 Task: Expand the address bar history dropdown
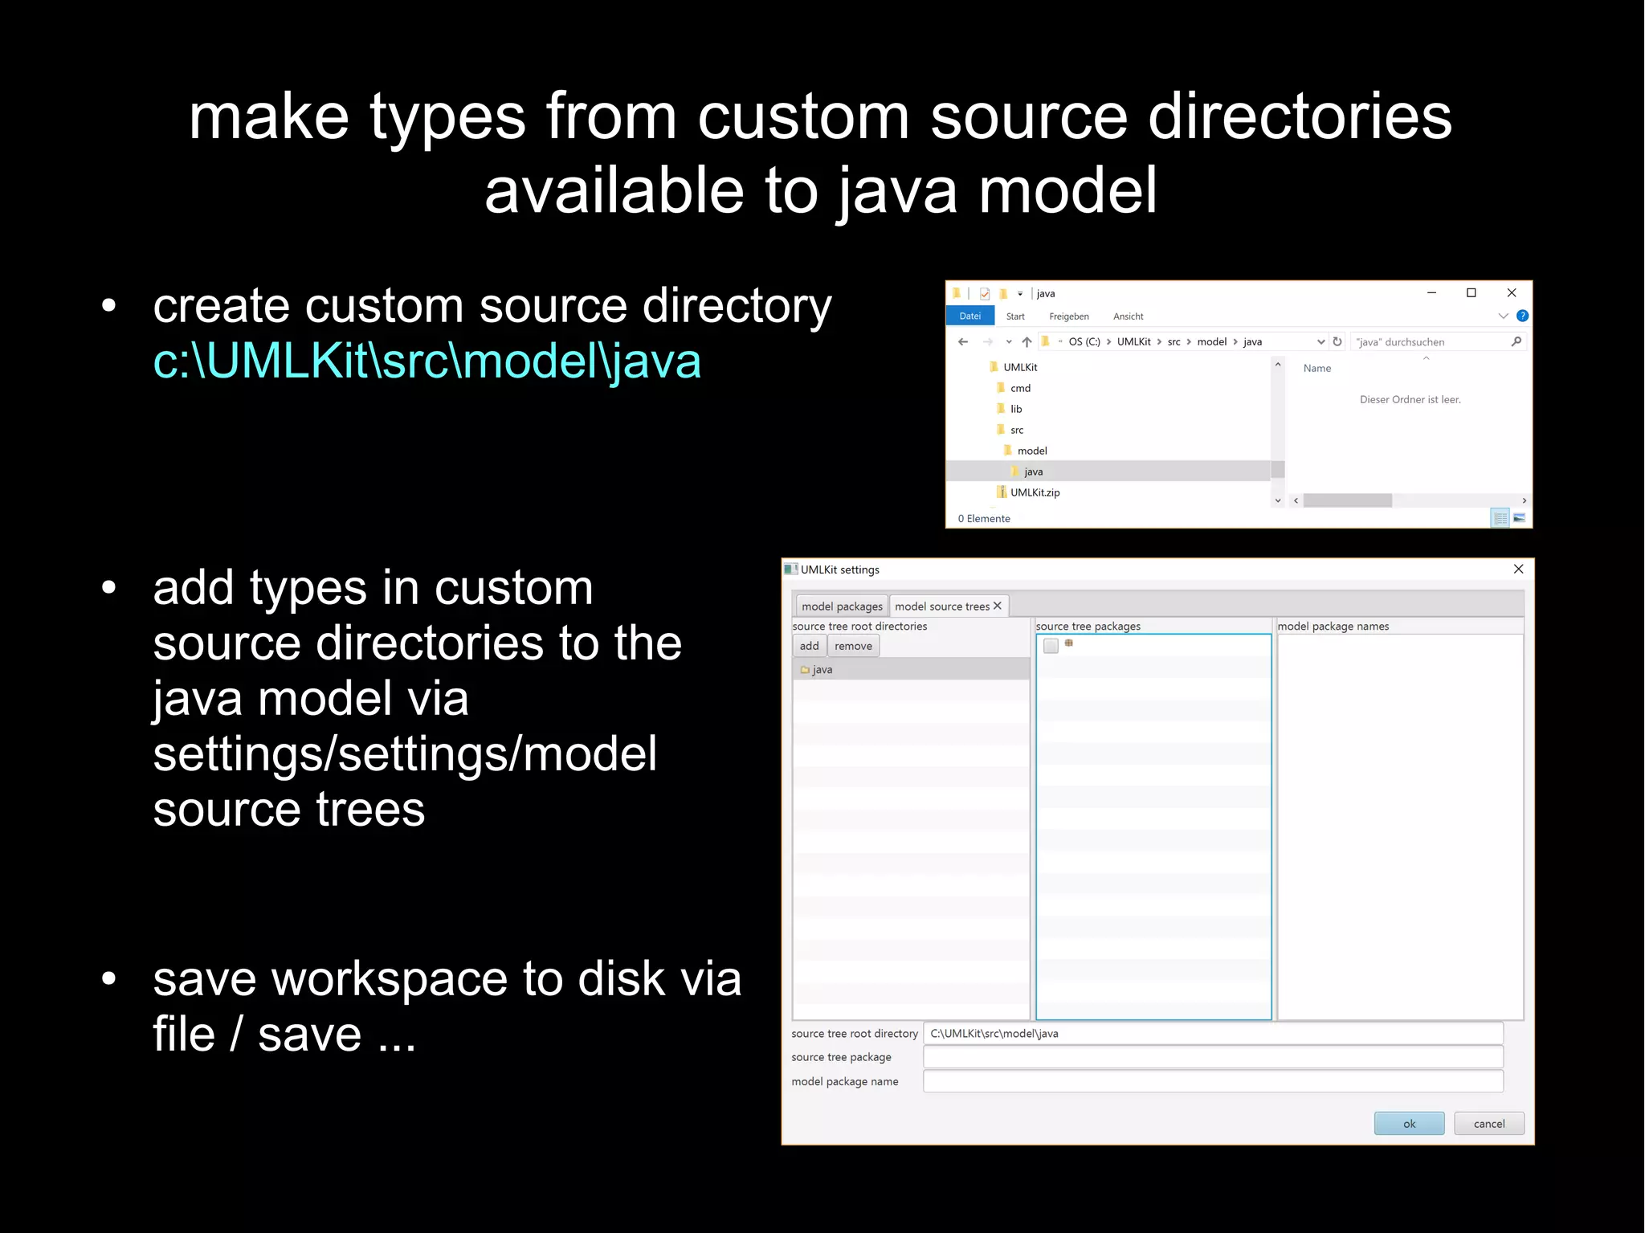pyautogui.click(x=1320, y=341)
